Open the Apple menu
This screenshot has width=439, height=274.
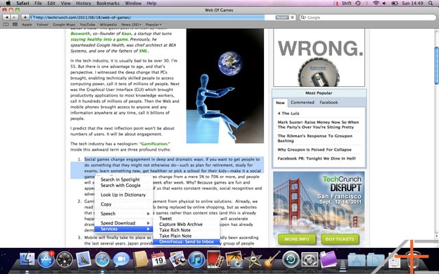(x=8, y=3)
